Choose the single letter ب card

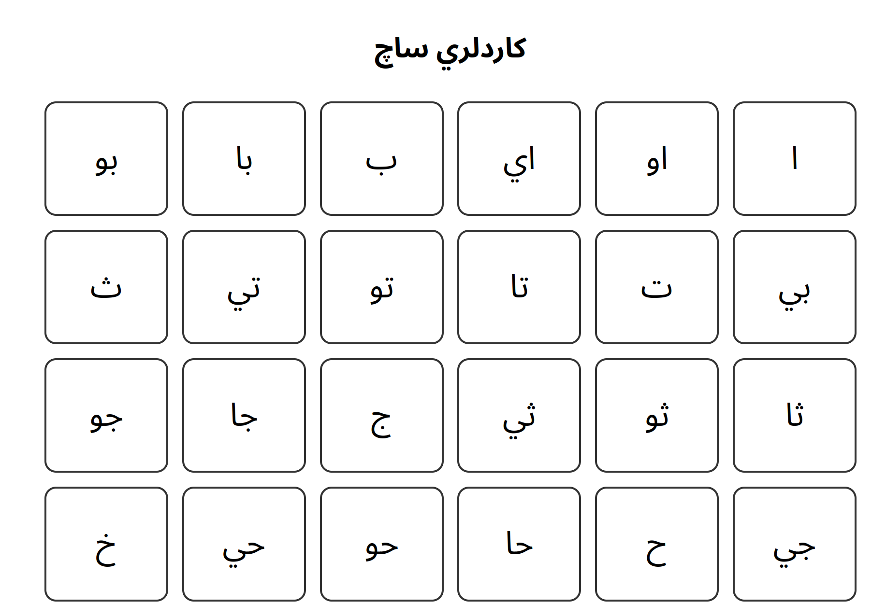point(381,158)
